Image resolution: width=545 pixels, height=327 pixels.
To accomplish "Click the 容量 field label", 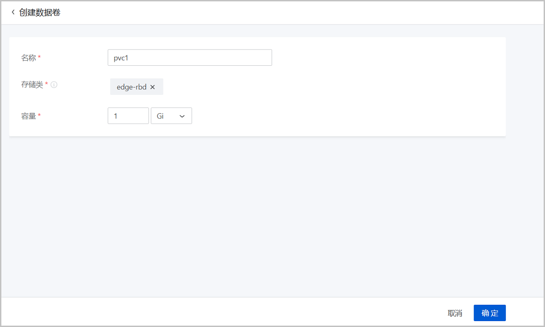I will click(29, 116).
